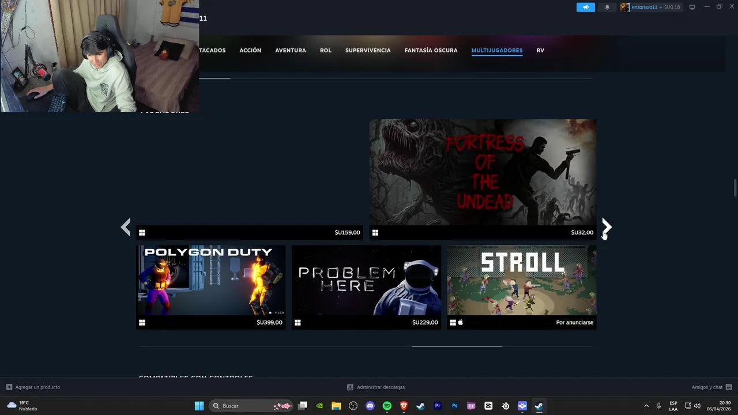Open the RV category tab
Viewport: 738px width, 415px height.
coord(540,50)
